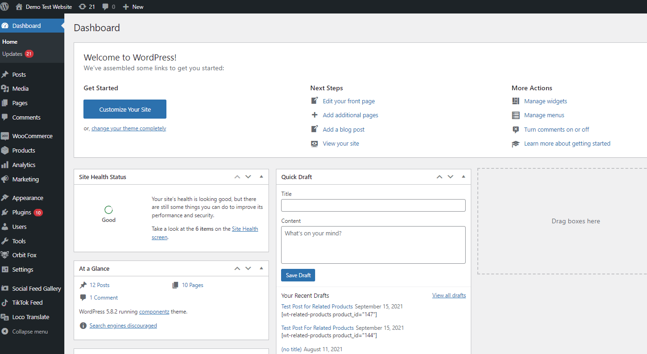Click the Save Draft button
This screenshot has height=354, width=647.
point(298,275)
